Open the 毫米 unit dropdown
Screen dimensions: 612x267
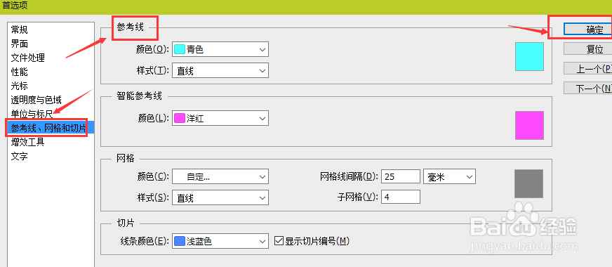[449, 176]
